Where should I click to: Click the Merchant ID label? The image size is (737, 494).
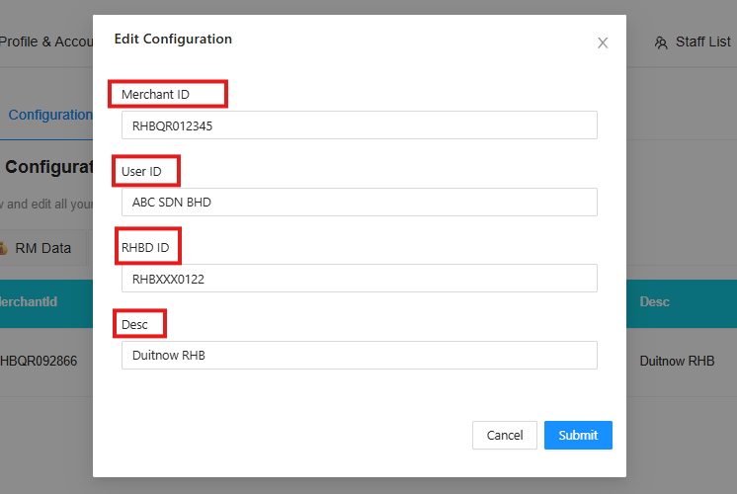(155, 95)
